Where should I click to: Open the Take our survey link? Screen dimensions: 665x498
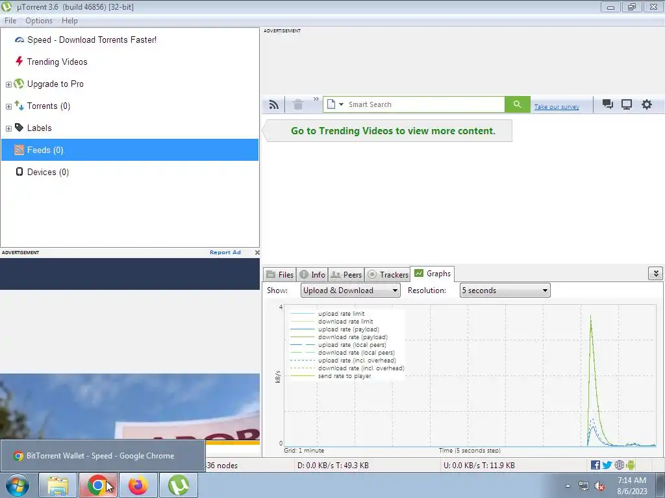(557, 107)
